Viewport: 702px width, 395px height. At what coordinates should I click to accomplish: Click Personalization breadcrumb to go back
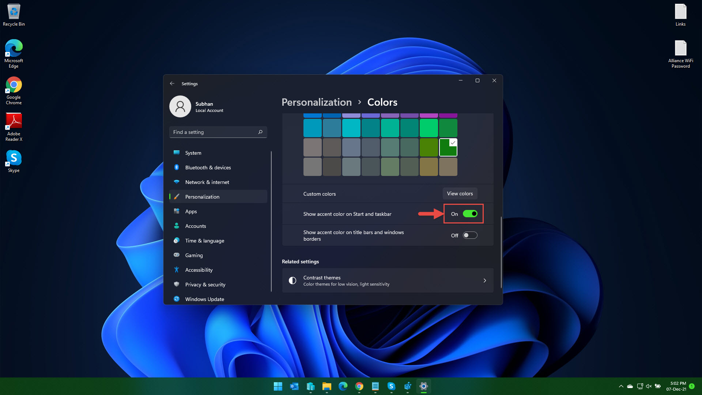[x=316, y=102]
